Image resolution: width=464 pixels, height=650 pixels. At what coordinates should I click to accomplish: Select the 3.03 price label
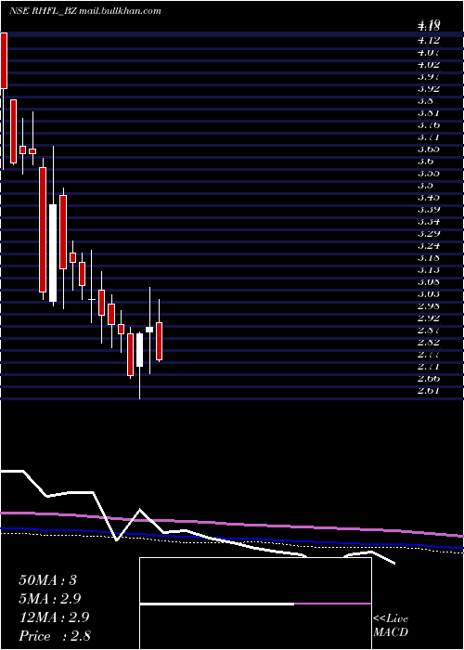pyautogui.click(x=429, y=293)
